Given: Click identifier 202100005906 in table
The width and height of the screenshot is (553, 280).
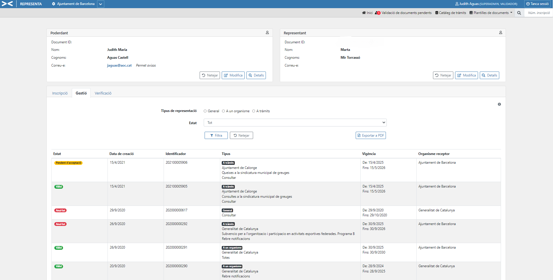Looking at the screenshot, I should [177, 163].
